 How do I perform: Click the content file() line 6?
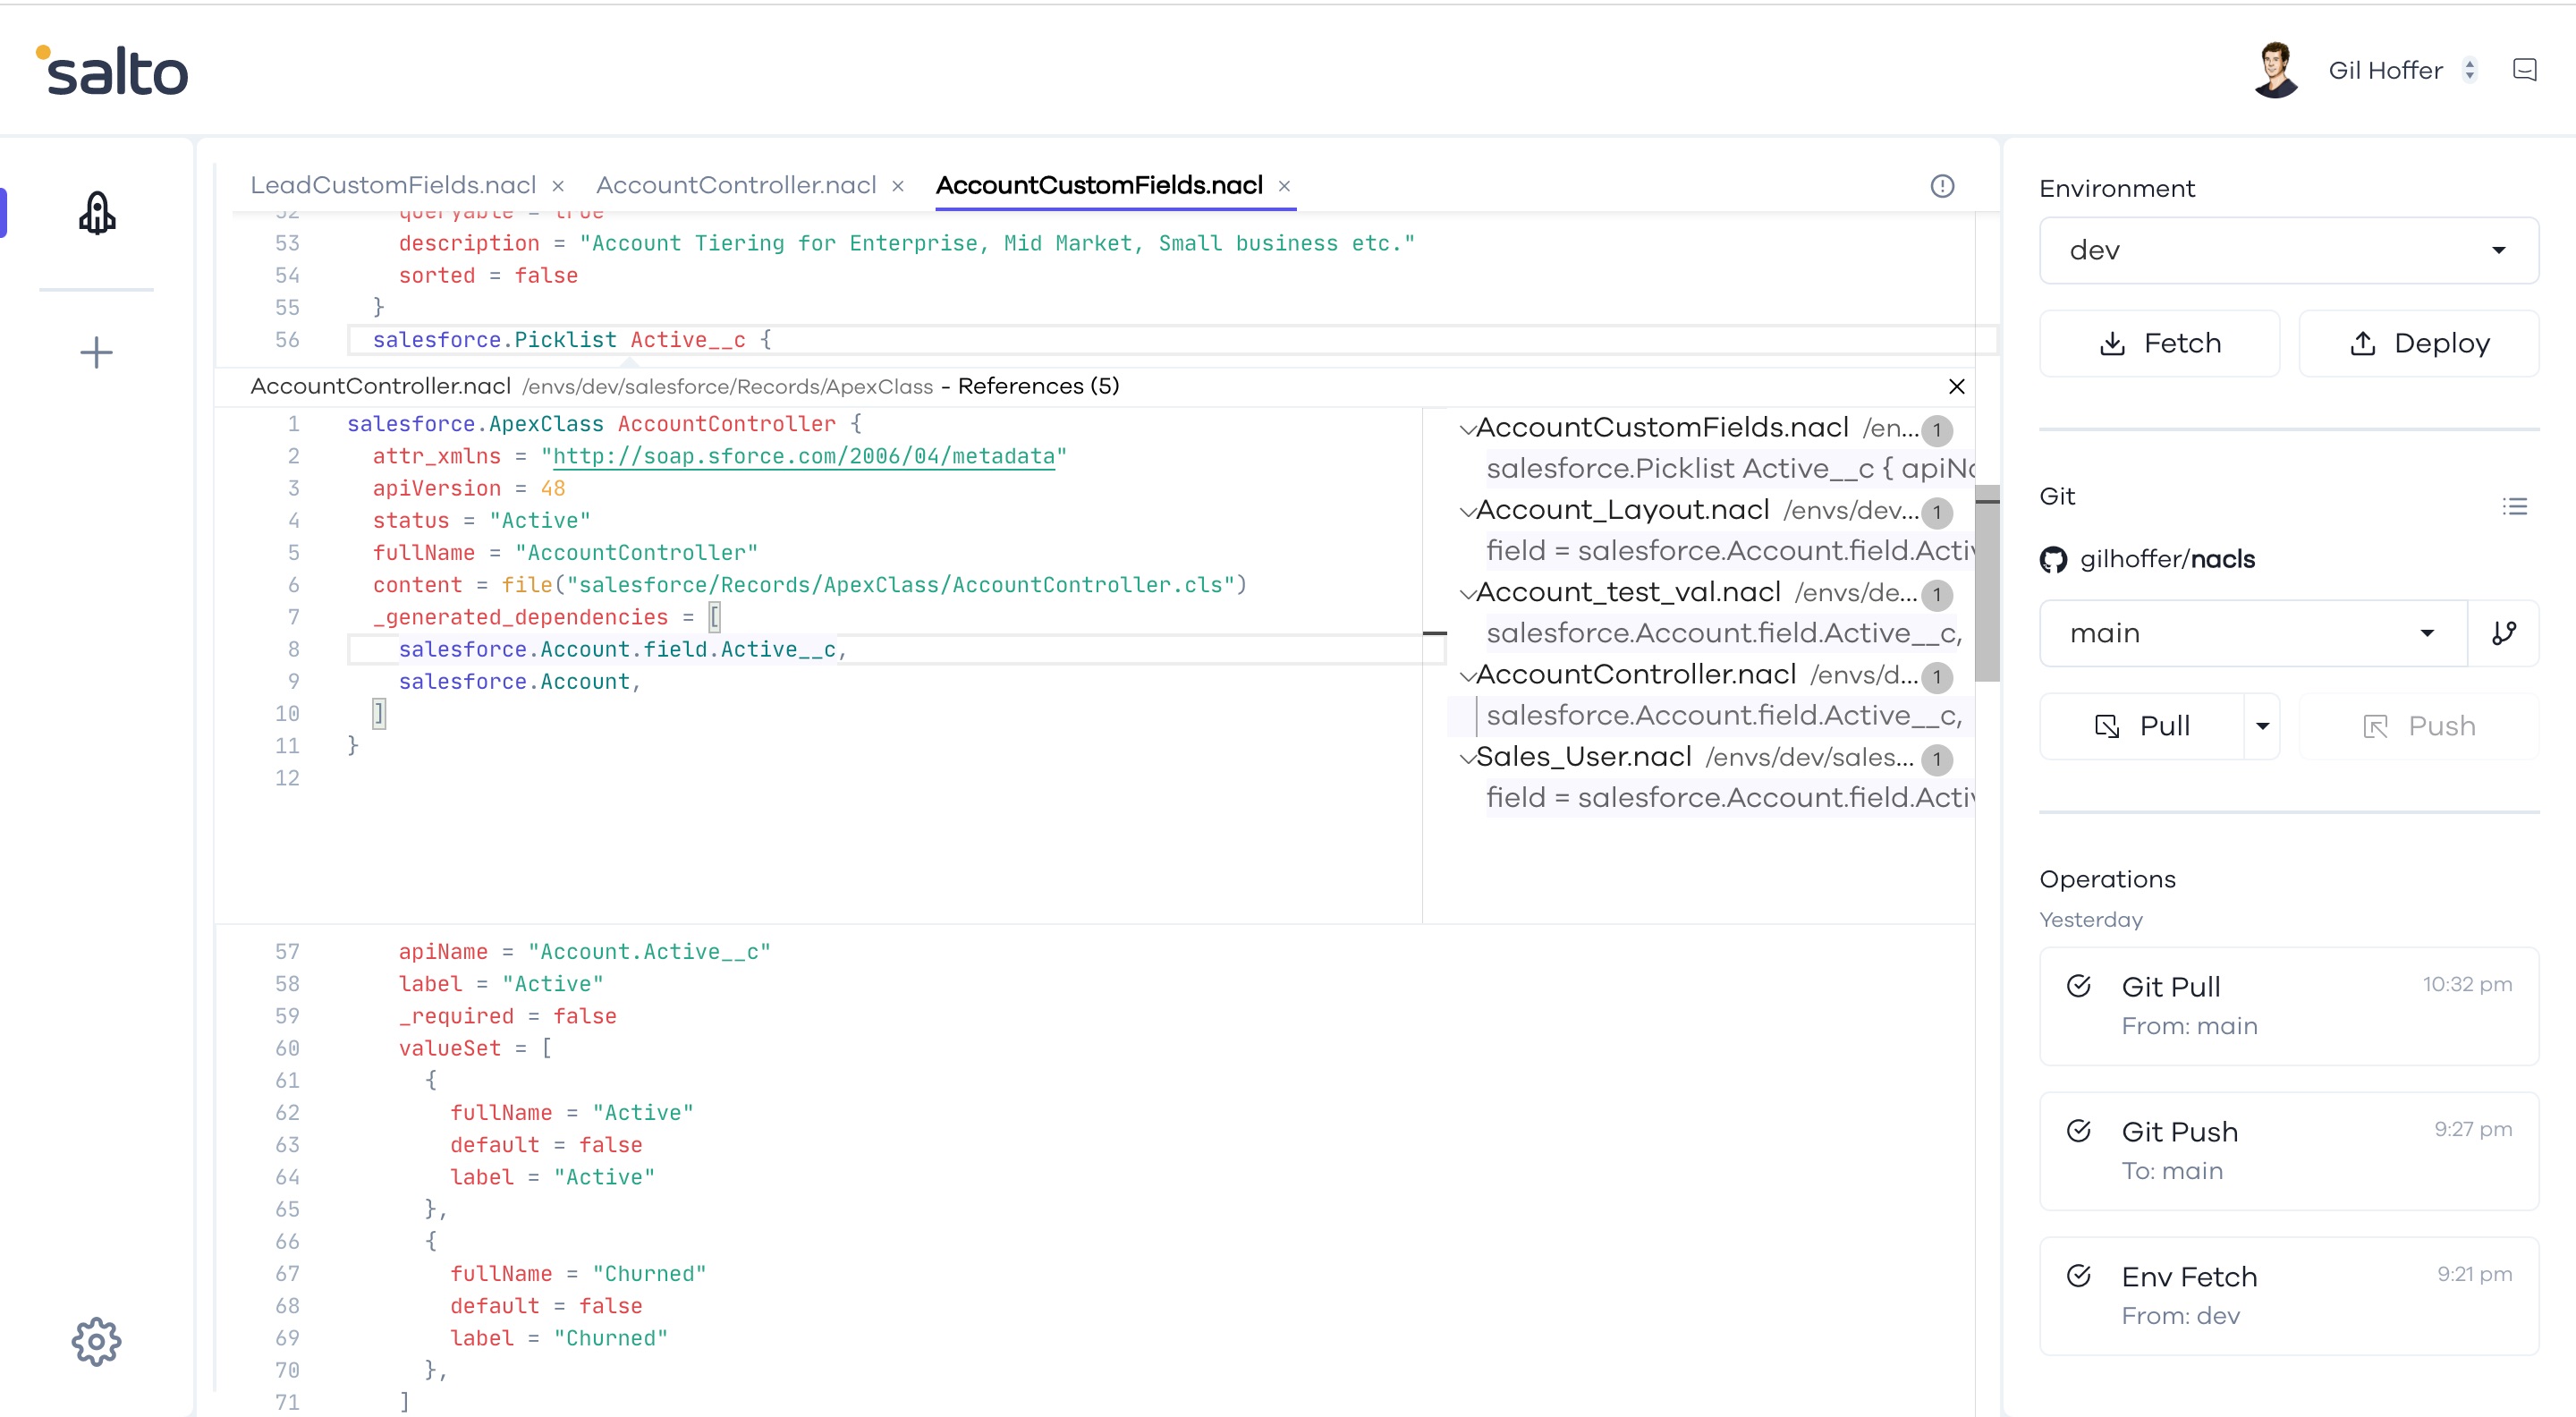[810, 585]
